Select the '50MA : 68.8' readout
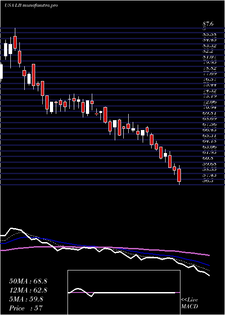Image resolution: width=225 pixels, height=315 pixels. coord(28,281)
